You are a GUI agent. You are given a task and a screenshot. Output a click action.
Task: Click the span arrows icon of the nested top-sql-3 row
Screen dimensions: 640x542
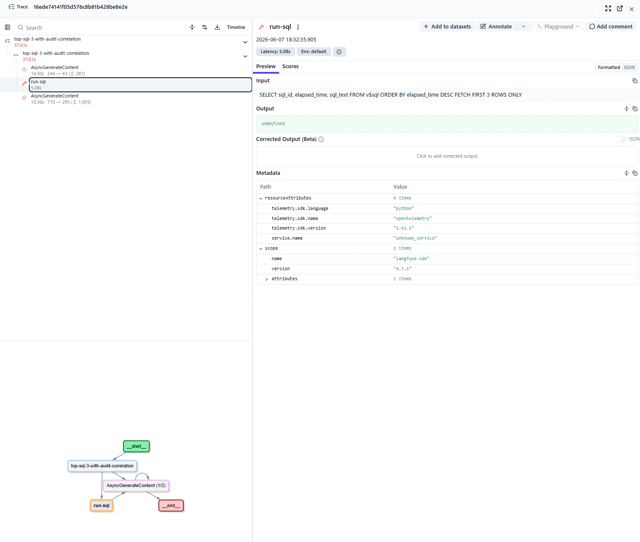(16, 55)
